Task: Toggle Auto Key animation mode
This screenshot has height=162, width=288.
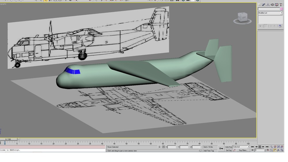Action: [228, 147]
